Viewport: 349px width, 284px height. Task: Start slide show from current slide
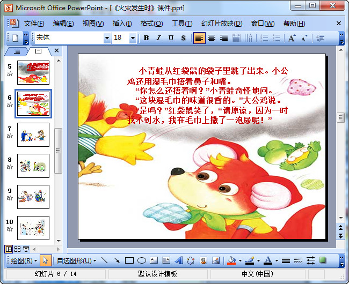[26, 249]
